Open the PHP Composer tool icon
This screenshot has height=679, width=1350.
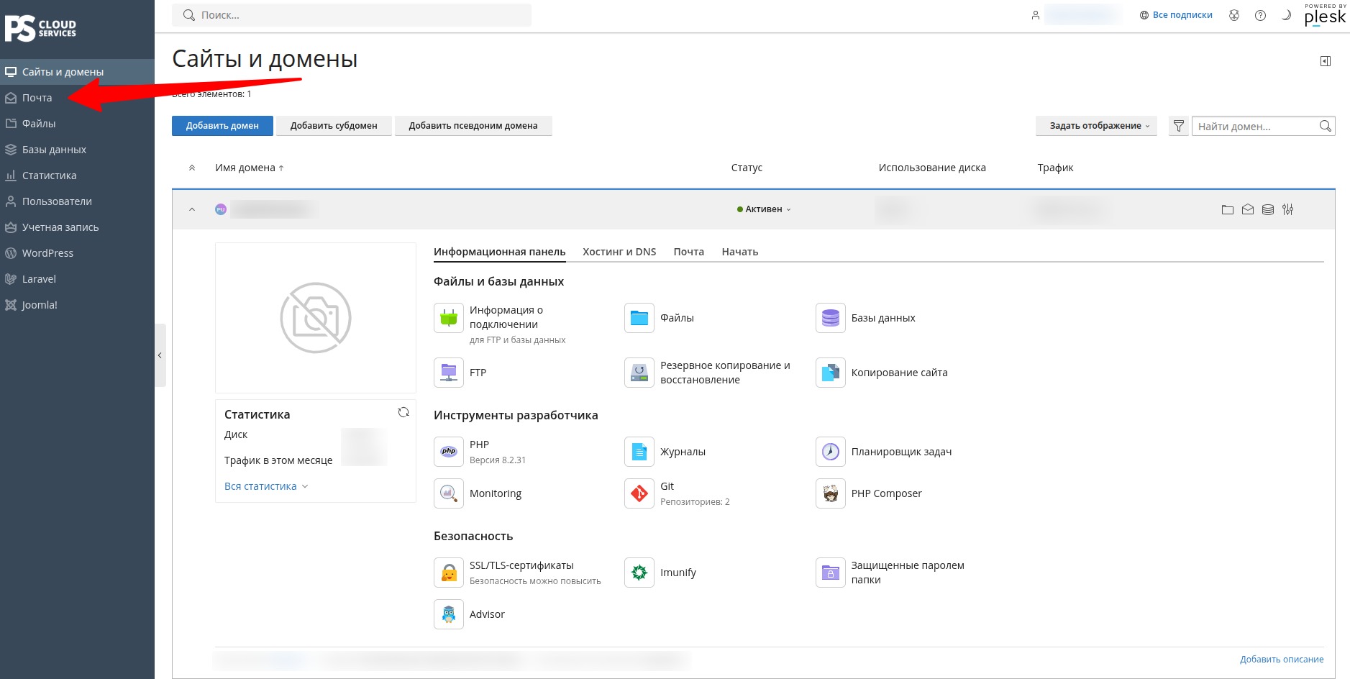(830, 493)
